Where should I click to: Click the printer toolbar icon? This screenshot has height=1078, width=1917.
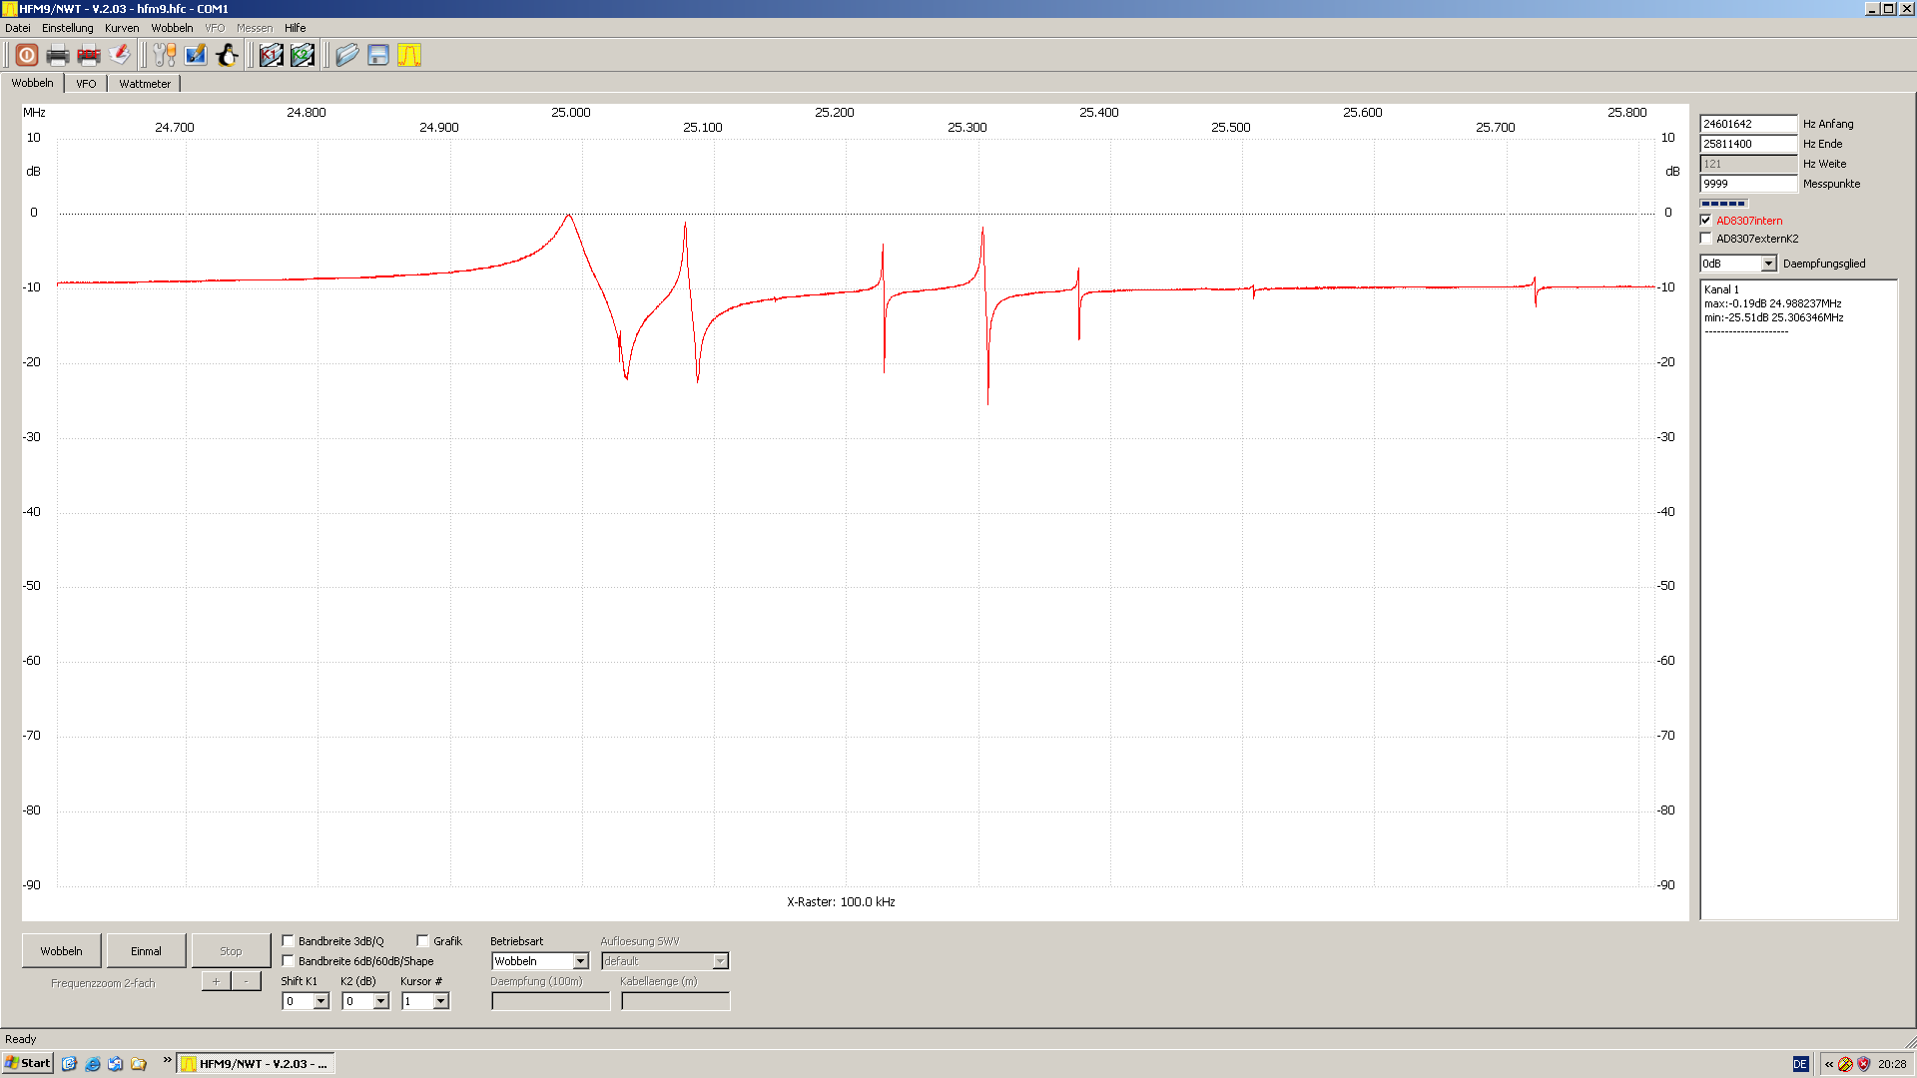point(58,55)
